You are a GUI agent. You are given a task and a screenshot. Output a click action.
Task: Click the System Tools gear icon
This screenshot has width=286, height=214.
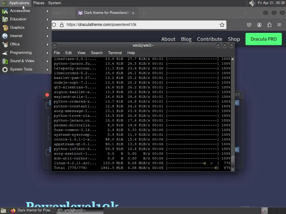5,69
